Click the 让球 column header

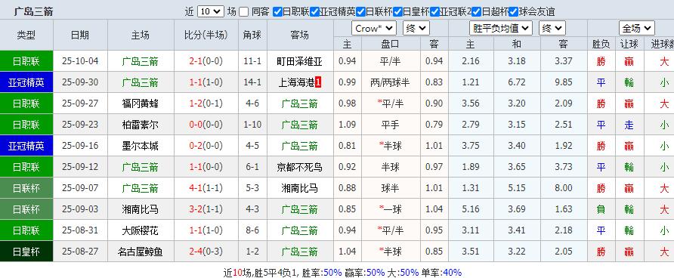click(629, 44)
